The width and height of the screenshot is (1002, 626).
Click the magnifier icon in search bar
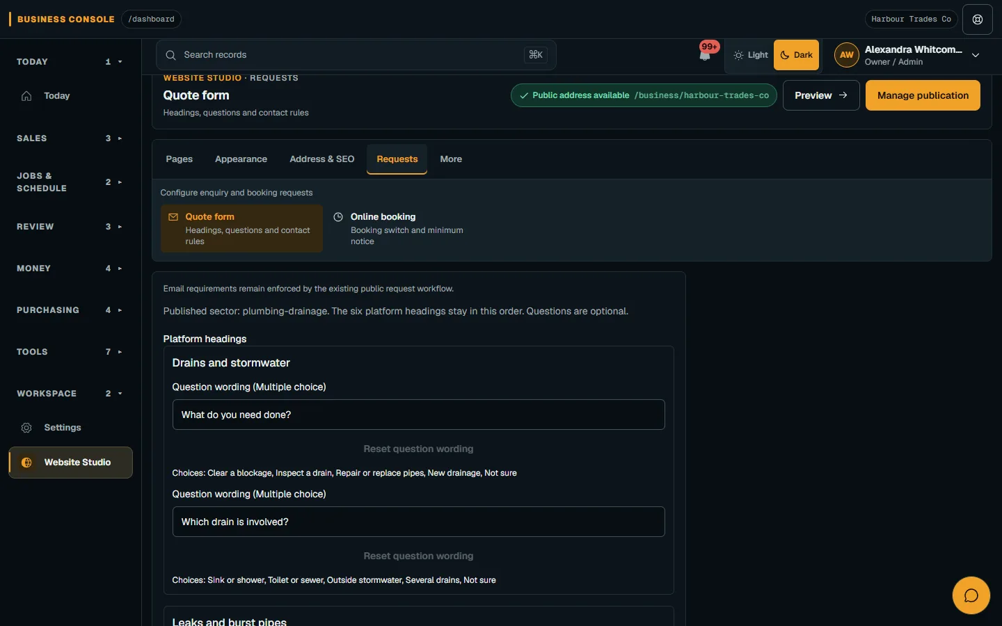pyautogui.click(x=170, y=55)
